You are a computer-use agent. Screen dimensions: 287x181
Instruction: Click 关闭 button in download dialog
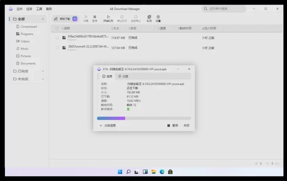[x=186, y=125]
